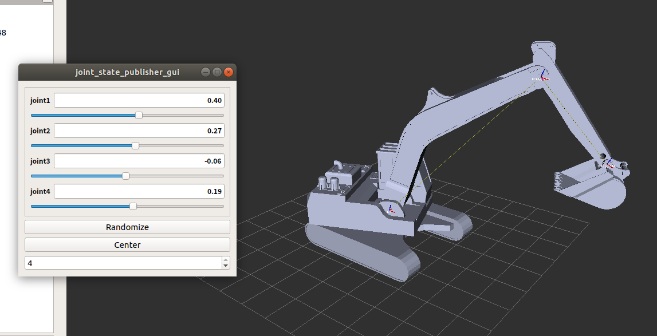Select the joint1 value field showing 0.40
Screen dimensions: 657x336
(x=139, y=100)
